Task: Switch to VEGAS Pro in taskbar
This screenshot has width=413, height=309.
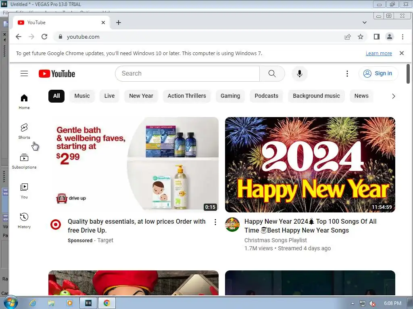Action: (88, 303)
